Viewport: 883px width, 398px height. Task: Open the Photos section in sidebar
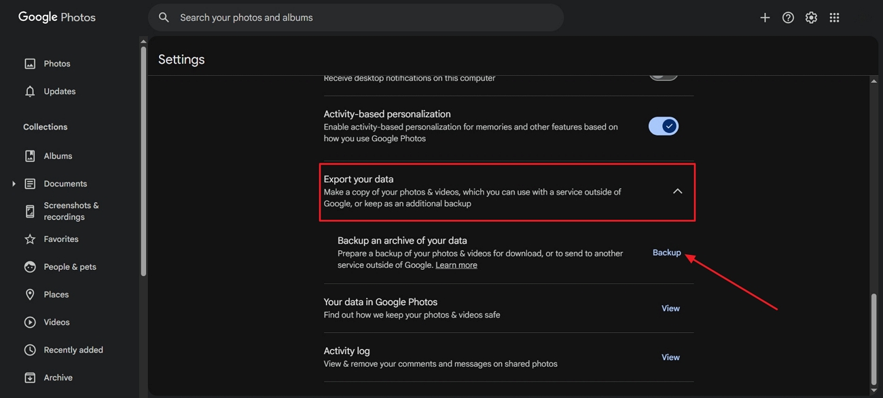pyautogui.click(x=56, y=63)
